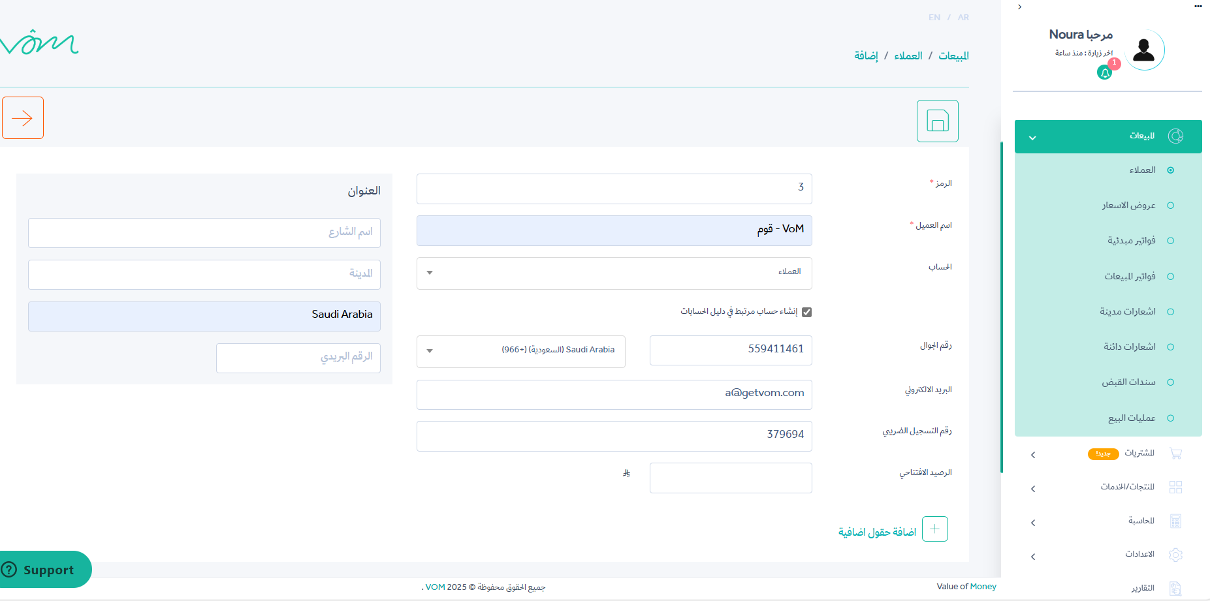Screen dimensions: 1210x601
Task: Switch language to AR
Action: tap(963, 18)
